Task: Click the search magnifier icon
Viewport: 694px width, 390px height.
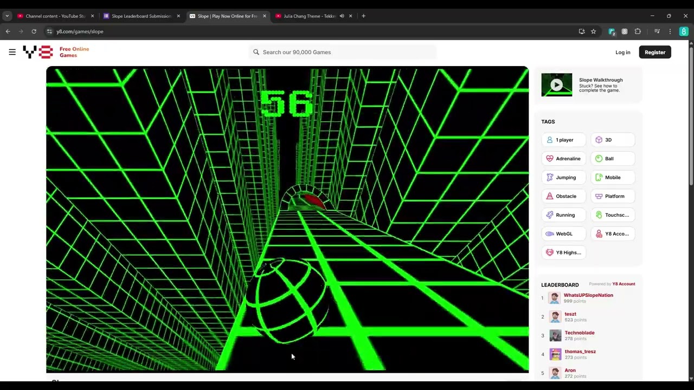Action: click(256, 52)
